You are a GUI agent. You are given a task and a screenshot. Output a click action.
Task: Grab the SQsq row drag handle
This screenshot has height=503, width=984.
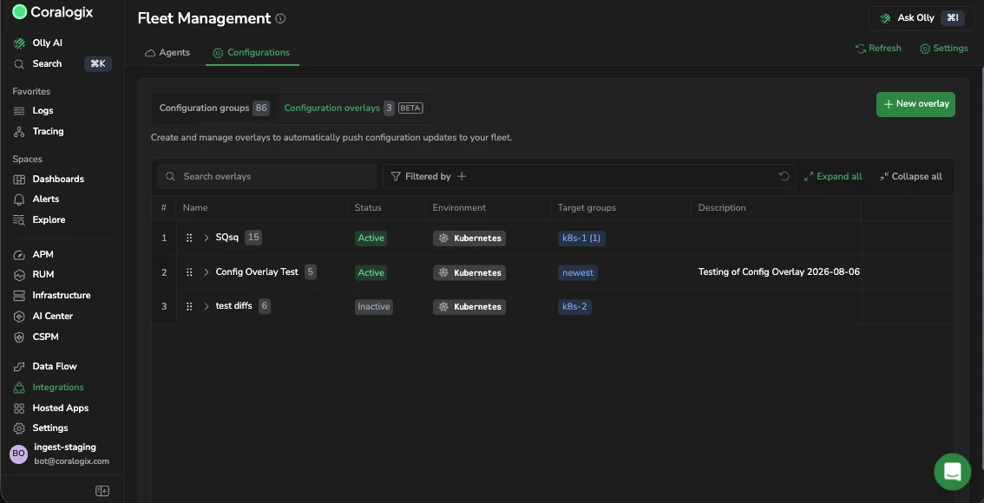[189, 238]
